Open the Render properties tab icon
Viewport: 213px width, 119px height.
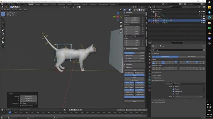[x=149, y=50]
